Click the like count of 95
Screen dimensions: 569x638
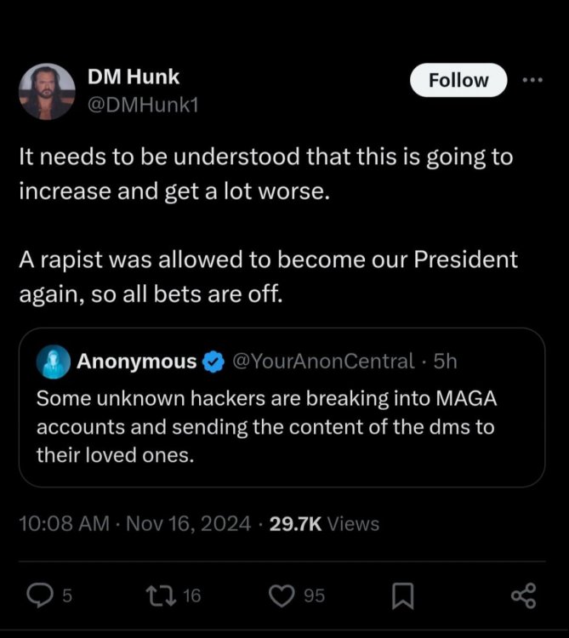tap(314, 595)
